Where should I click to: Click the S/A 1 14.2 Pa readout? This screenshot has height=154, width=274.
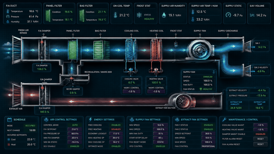click(x=262, y=47)
